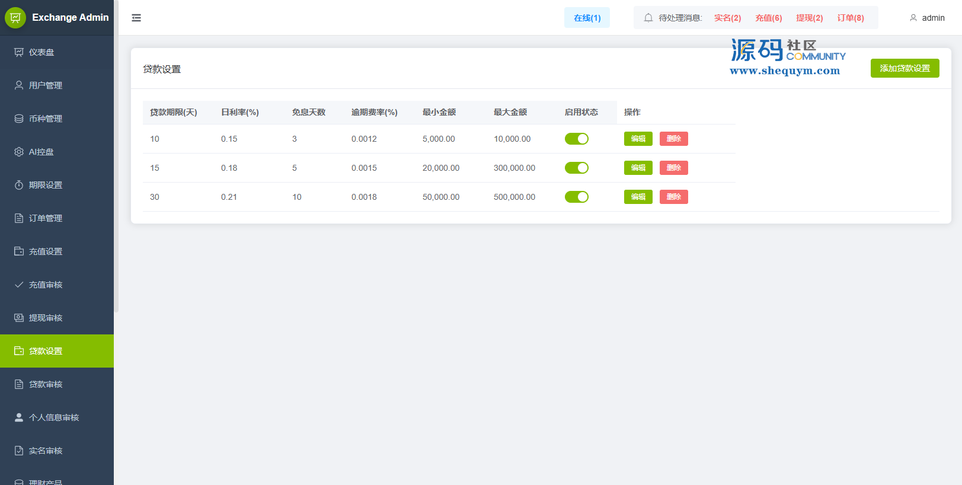Click the minimum amount 50,000.00
The width and height of the screenshot is (962, 485).
[x=441, y=197]
